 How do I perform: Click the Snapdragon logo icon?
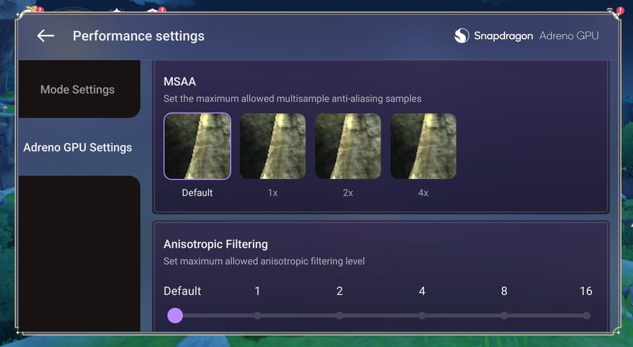pyautogui.click(x=461, y=36)
